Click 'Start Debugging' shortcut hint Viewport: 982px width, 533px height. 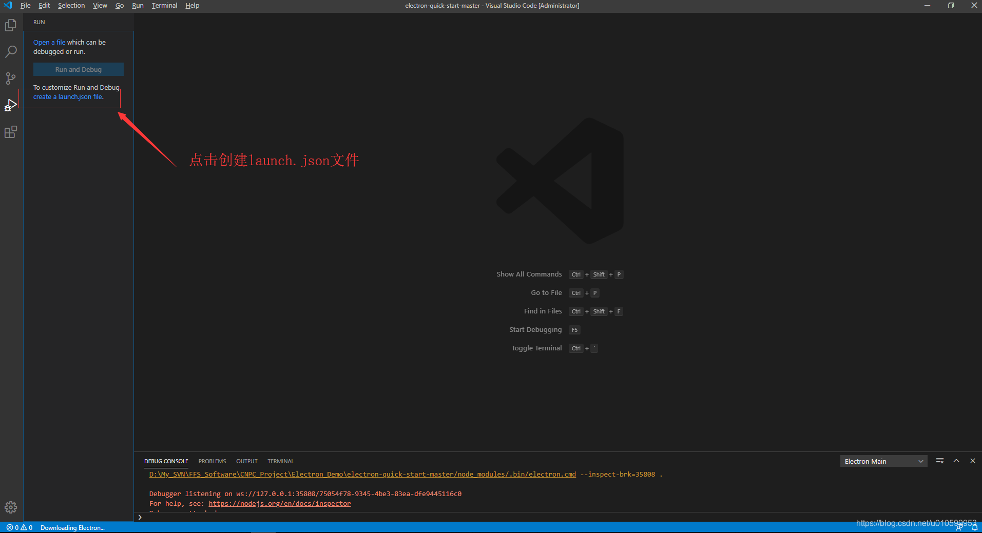535,330
